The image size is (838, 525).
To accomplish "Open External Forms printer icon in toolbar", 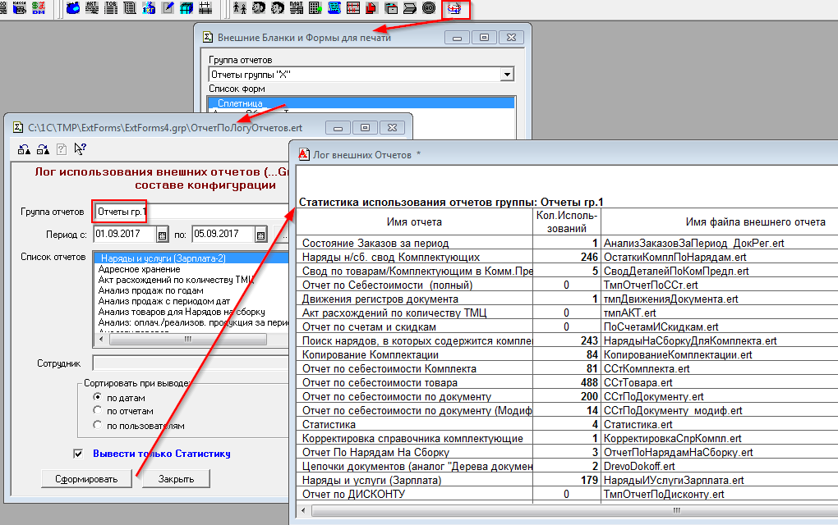I will pyautogui.click(x=455, y=8).
